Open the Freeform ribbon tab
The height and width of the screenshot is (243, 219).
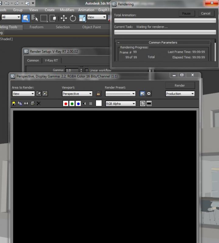click(37, 27)
